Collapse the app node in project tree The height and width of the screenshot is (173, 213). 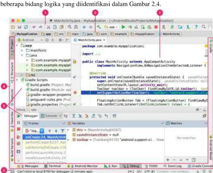pyautogui.click(x=17, y=46)
